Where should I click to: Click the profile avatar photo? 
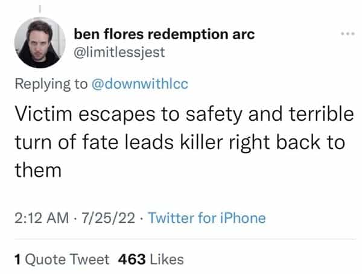(40, 42)
